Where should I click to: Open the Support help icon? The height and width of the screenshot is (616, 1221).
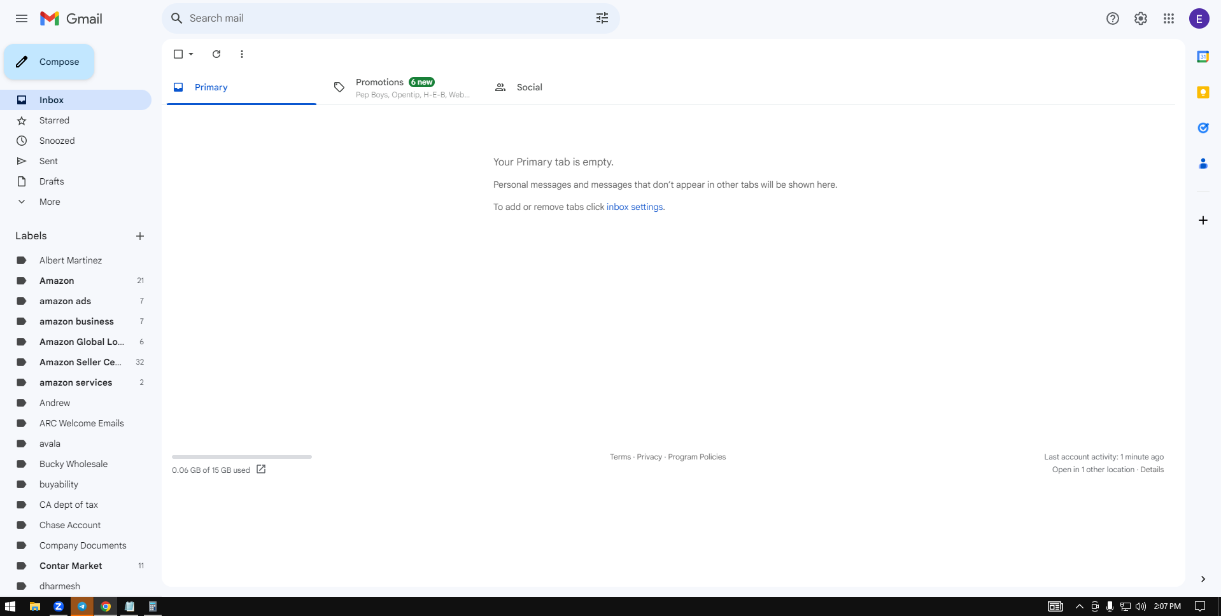click(x=1113, y=18)
